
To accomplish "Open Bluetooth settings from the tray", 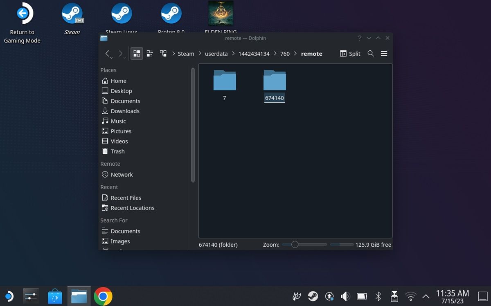I will (x=378, y=296).
